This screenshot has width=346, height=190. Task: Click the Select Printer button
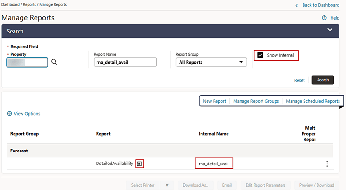click(x=143, y=185)
